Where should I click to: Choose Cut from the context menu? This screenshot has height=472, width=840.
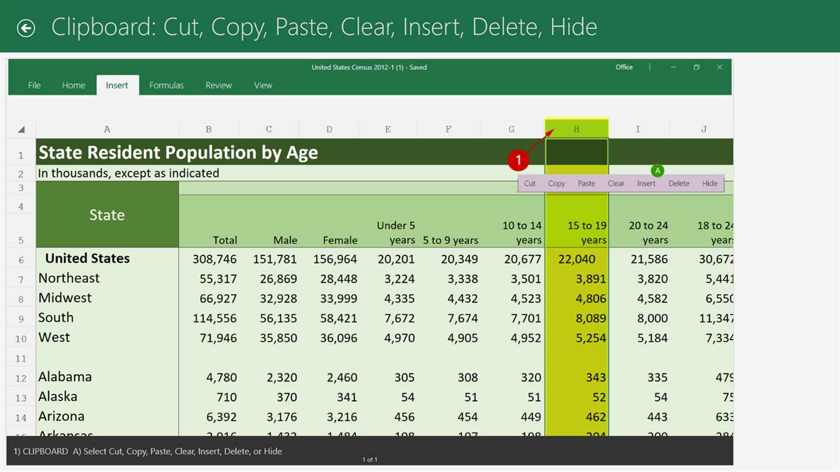(x=530, y=184)
